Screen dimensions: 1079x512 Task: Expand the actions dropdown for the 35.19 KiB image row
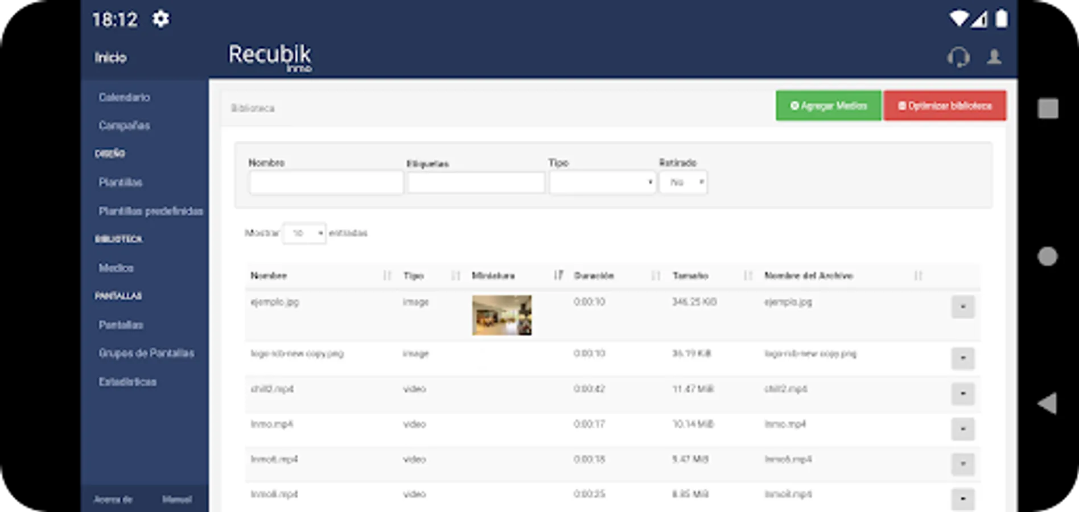click(963, 358)
